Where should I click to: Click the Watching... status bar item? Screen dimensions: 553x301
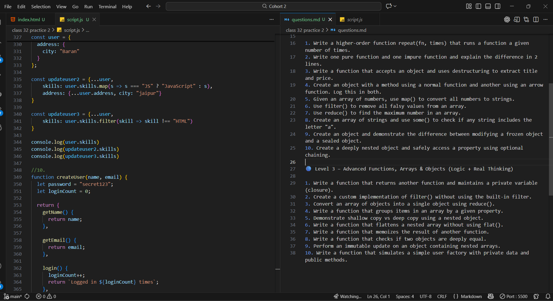coord(348,296)
